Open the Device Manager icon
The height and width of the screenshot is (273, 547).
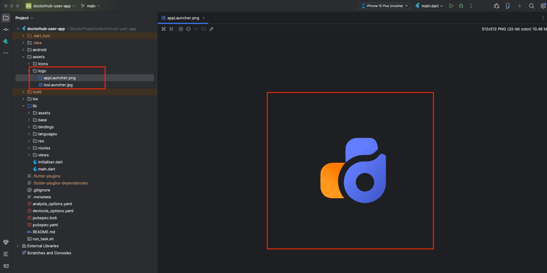click(x=508, y=6)
